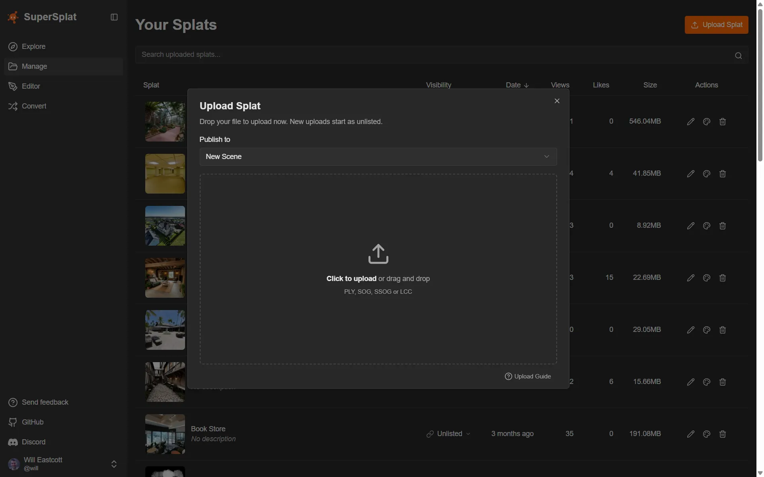Screen dimensions: 764x477
Task: Collapse the sidebar panel toggle
Action: pos(114,17)
